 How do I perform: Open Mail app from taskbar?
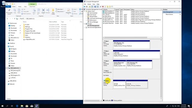click(x=32, y=106)
